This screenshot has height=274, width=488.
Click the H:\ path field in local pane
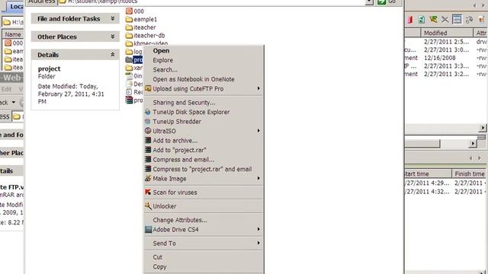click(13, 22)
